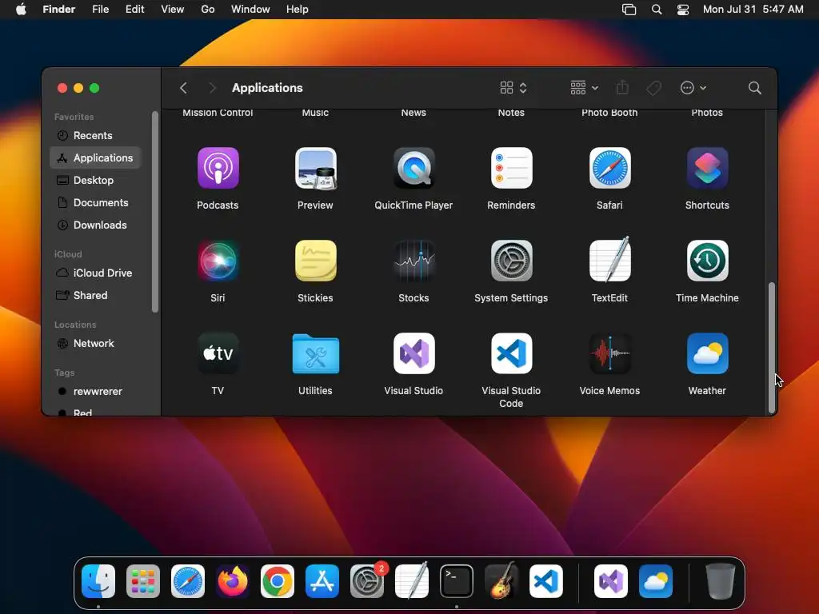This screenshot has height=614, width=819.
Task: Open Documents in the sidebar
Action: 95,202
